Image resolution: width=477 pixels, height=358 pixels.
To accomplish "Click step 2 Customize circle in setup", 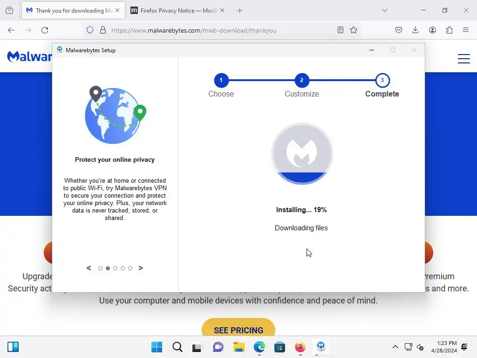I will click(x=301, y=80).
